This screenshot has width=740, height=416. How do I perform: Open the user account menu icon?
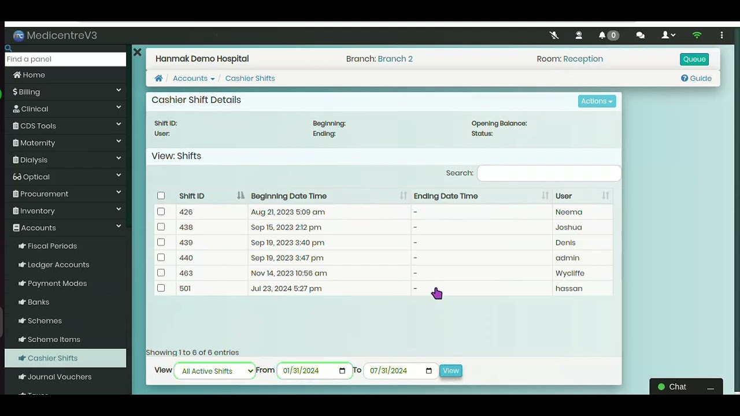tap(668, 35)
